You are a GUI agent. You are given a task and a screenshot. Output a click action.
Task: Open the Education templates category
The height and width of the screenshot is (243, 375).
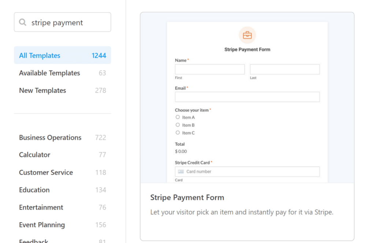[34, 190]
